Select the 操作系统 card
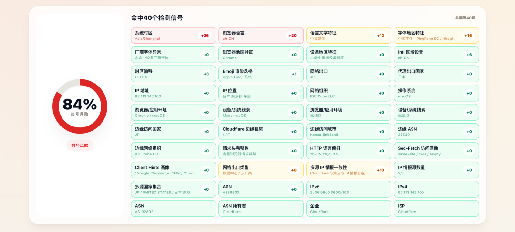The image size is (515, 232). click(x=436, y=93)
